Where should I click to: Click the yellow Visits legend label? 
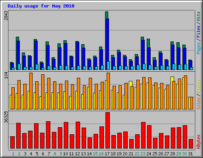pos(198,86)
